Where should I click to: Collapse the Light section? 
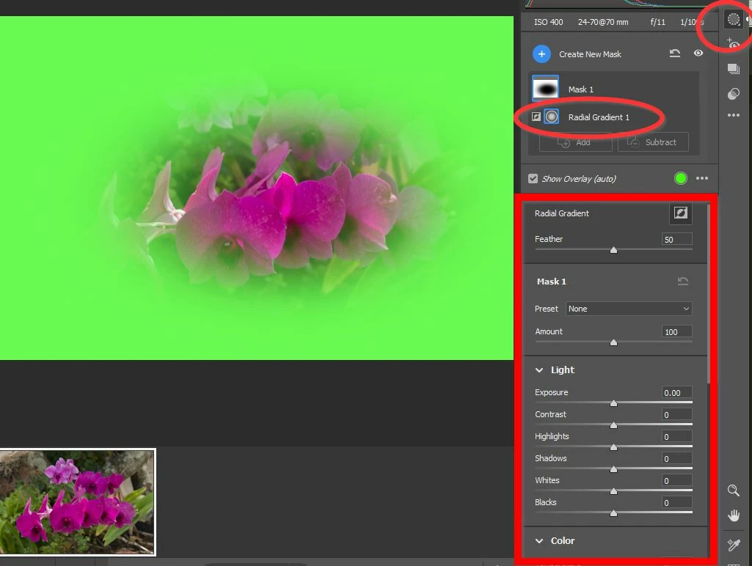[x=539, y=370]
